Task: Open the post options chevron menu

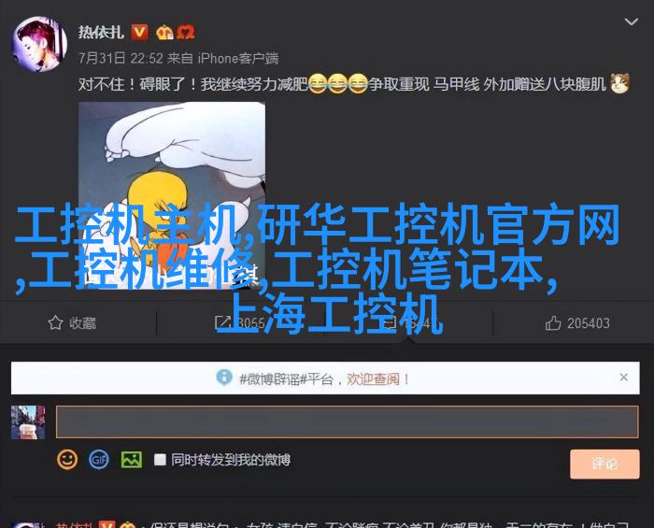Action: point(631,21)
